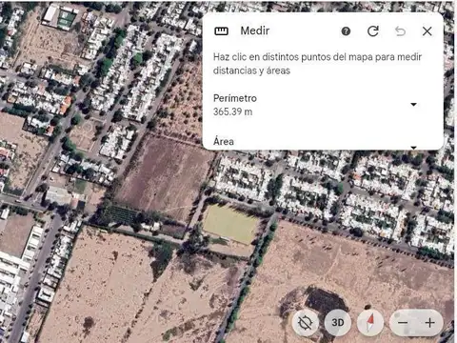Open the help question mark icon

pyautogui.click(x=346, y=31)
